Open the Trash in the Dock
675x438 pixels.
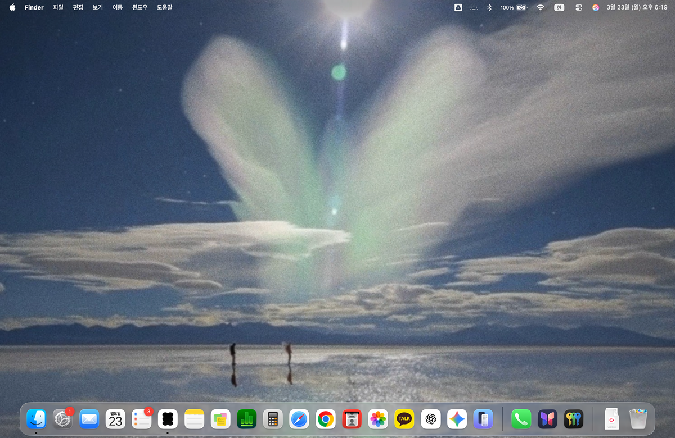(x=638, y=419)
